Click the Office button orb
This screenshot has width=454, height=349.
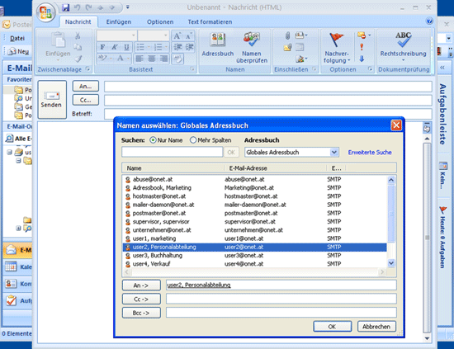(x=45, y=12)
